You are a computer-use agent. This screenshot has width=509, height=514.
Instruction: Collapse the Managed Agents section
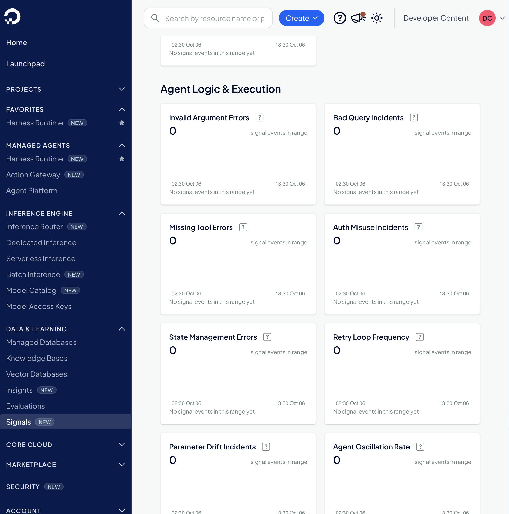(x=122, y=145)
